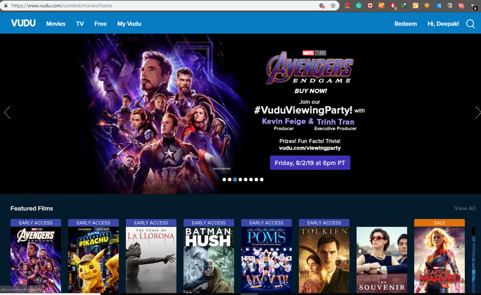Open the cookie extension icon
This screenshot has height=295, width=481.
point(427,6)
